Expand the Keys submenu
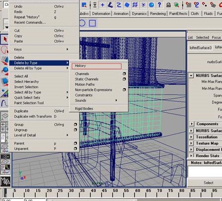The image size is (222, 201). (x=68, y=49)
